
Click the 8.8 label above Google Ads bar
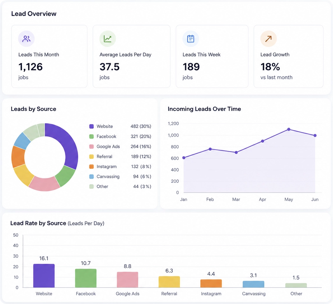(x=128, y=266)
